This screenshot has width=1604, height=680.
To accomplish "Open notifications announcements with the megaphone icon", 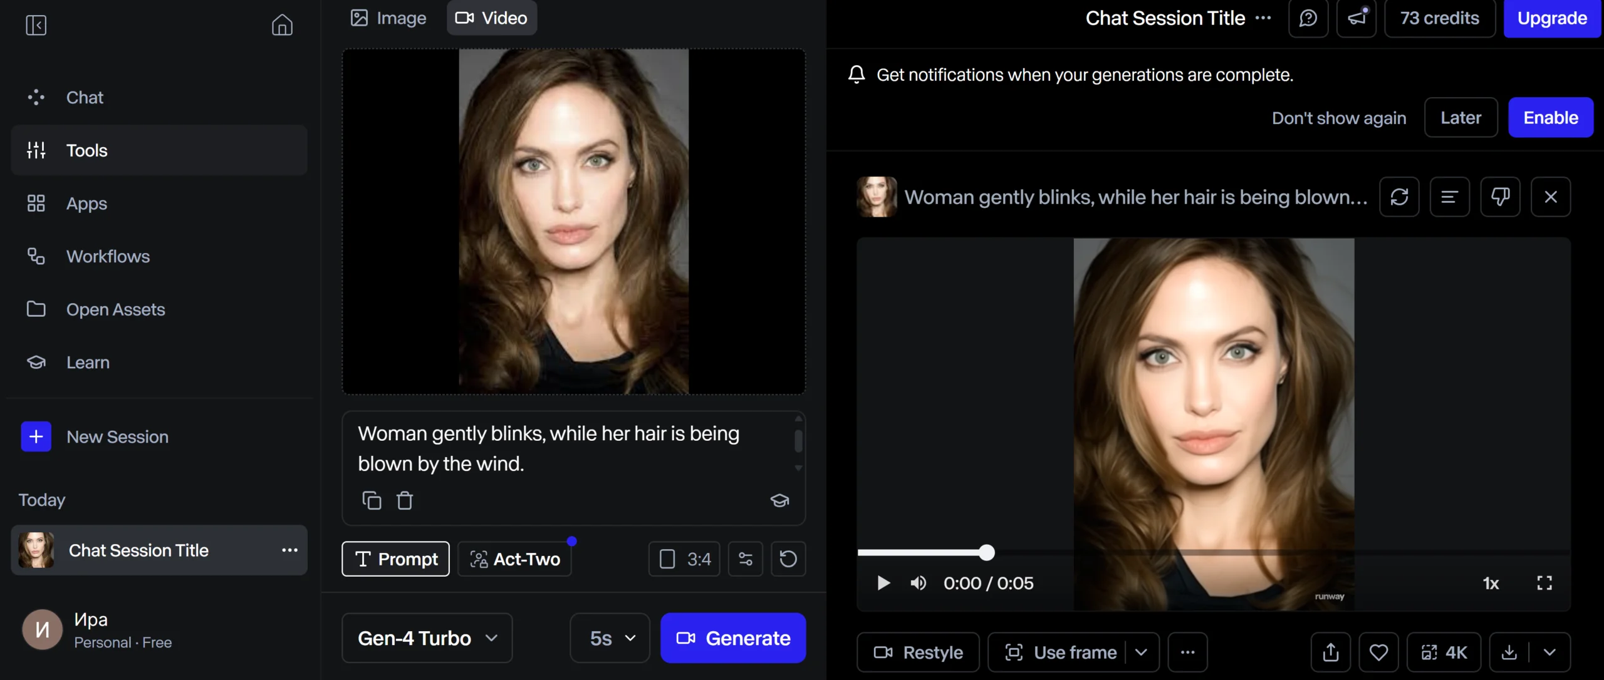I will pos(1357,18).
